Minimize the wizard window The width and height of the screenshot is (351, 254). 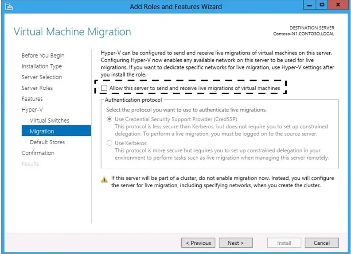pos(309,5)
